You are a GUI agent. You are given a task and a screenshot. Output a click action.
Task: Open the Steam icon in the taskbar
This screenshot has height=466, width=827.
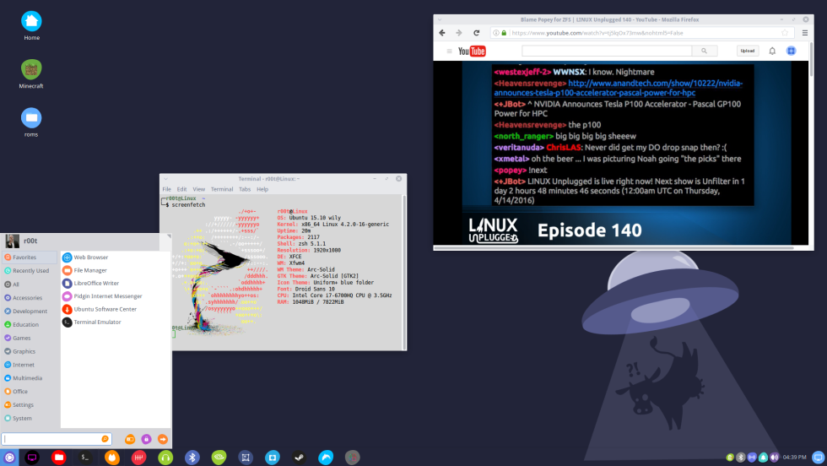click(x=299, y=457)
